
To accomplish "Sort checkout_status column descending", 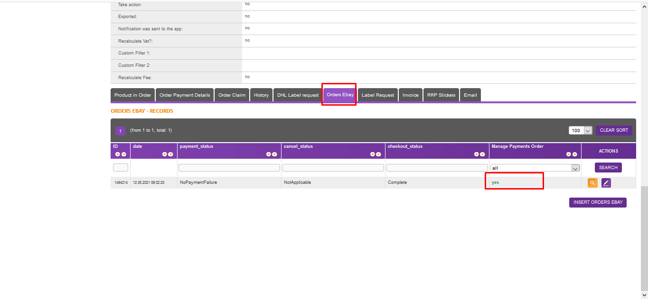I will point(483,154).
